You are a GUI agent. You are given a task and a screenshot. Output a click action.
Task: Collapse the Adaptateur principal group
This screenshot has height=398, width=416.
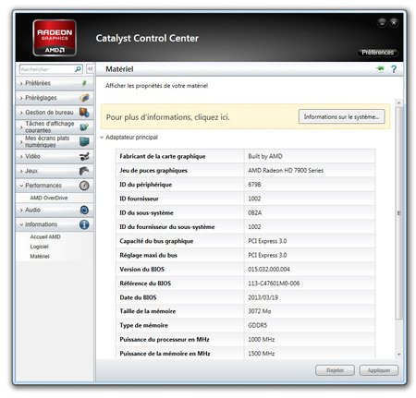click(x=102, y=138)
